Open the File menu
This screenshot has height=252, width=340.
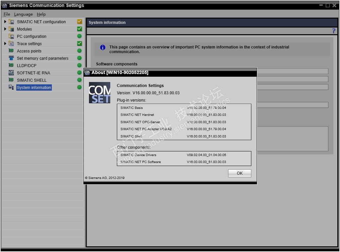pos(7,14)
